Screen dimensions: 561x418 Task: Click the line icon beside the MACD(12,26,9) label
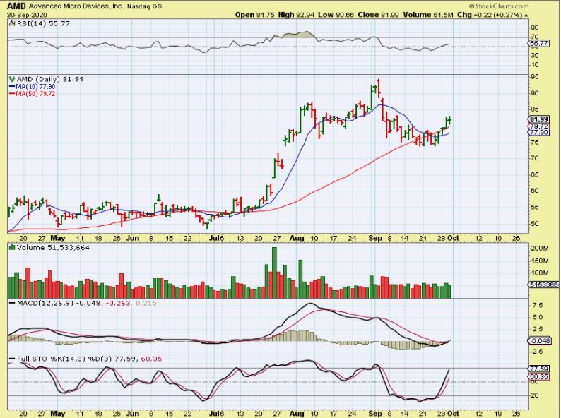point(12,303)
